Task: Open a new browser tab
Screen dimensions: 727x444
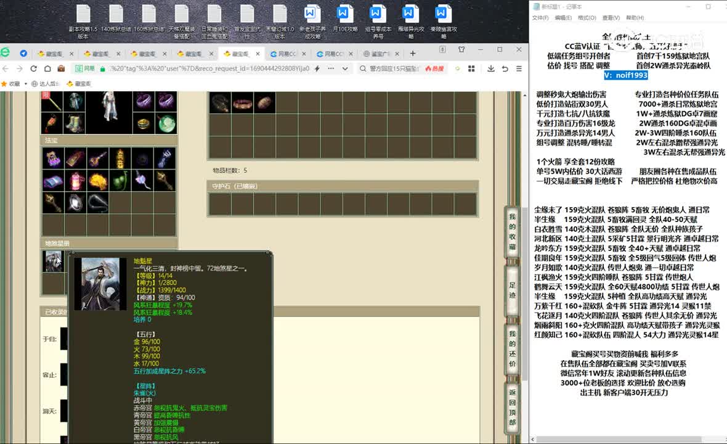Action: (413, 54)
